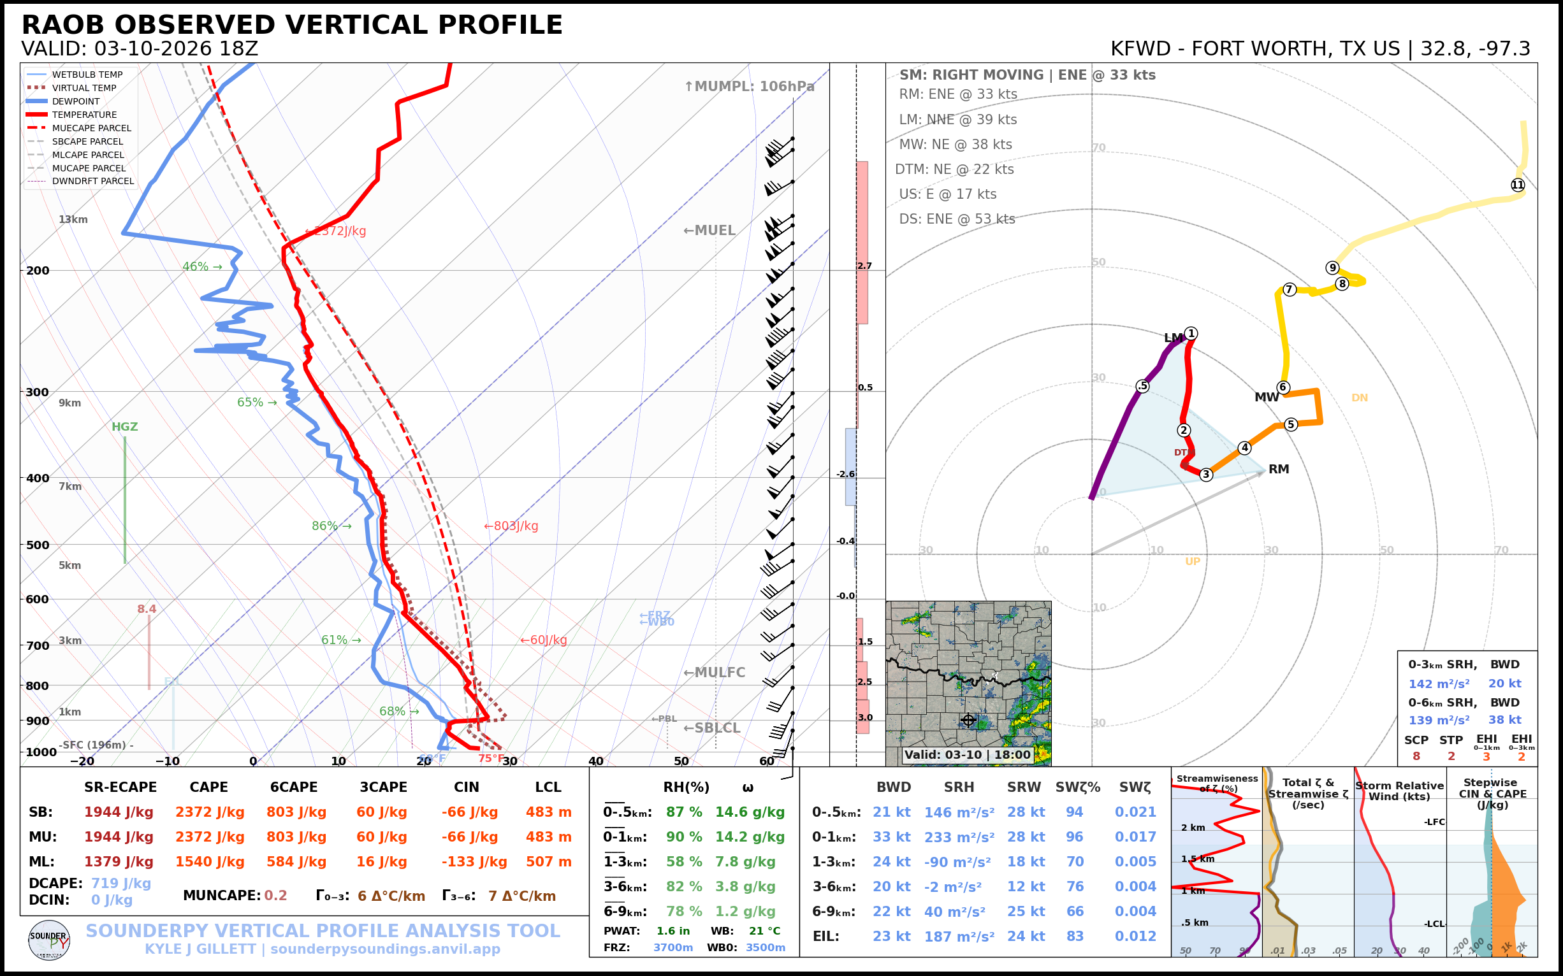This screenshot has height=976, width=1563.
Task: Click the crosshair on radar map
Action: click(x=968, y=720)
